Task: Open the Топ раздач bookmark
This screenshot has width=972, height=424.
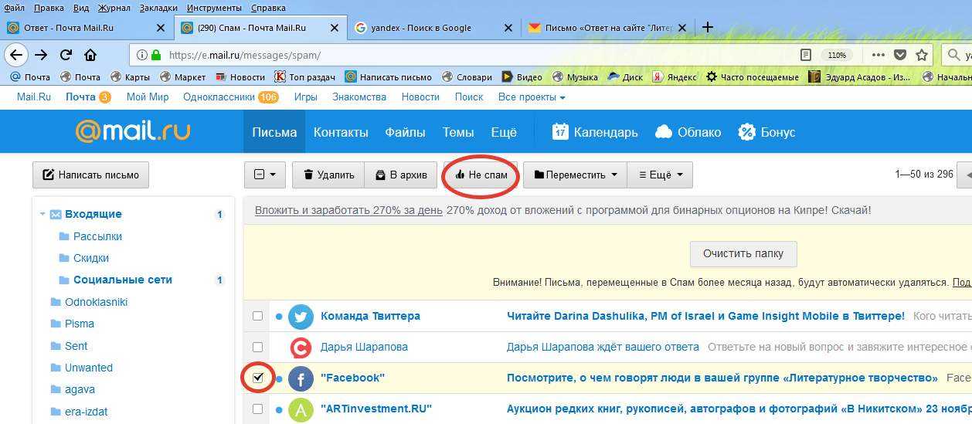Action: tap(306, 76)
